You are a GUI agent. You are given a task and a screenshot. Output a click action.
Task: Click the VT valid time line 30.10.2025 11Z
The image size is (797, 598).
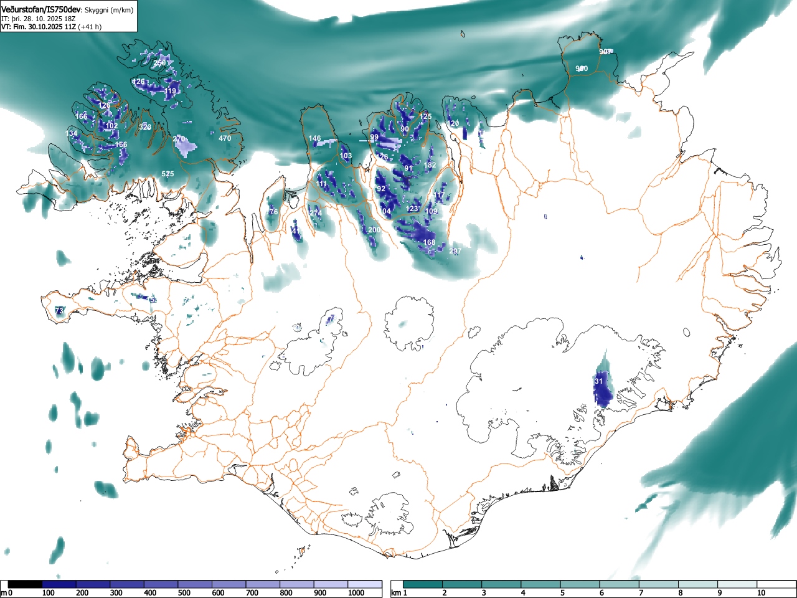51,27
